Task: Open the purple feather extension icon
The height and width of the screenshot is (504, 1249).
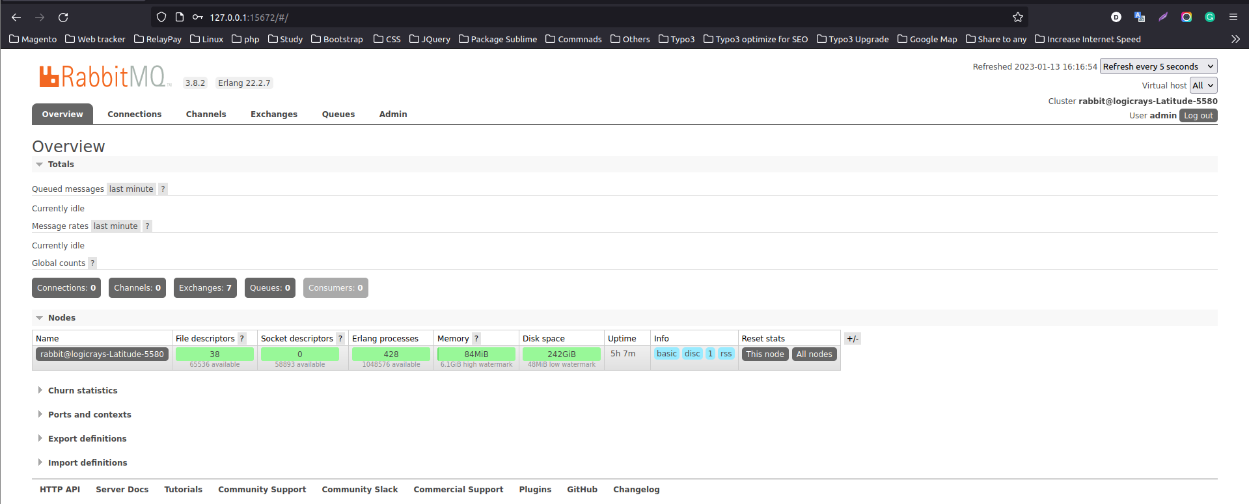Action: pyautogui.click(x=1163, y=18)
